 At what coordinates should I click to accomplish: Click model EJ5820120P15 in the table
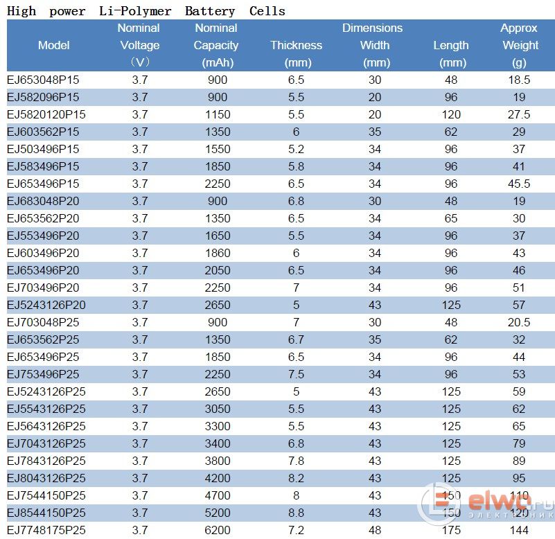(x=46, y=114)
